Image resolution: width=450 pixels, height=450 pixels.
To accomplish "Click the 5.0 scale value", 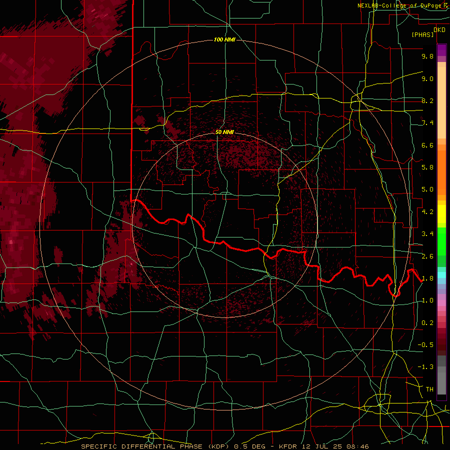I will [x=427, y=189].
